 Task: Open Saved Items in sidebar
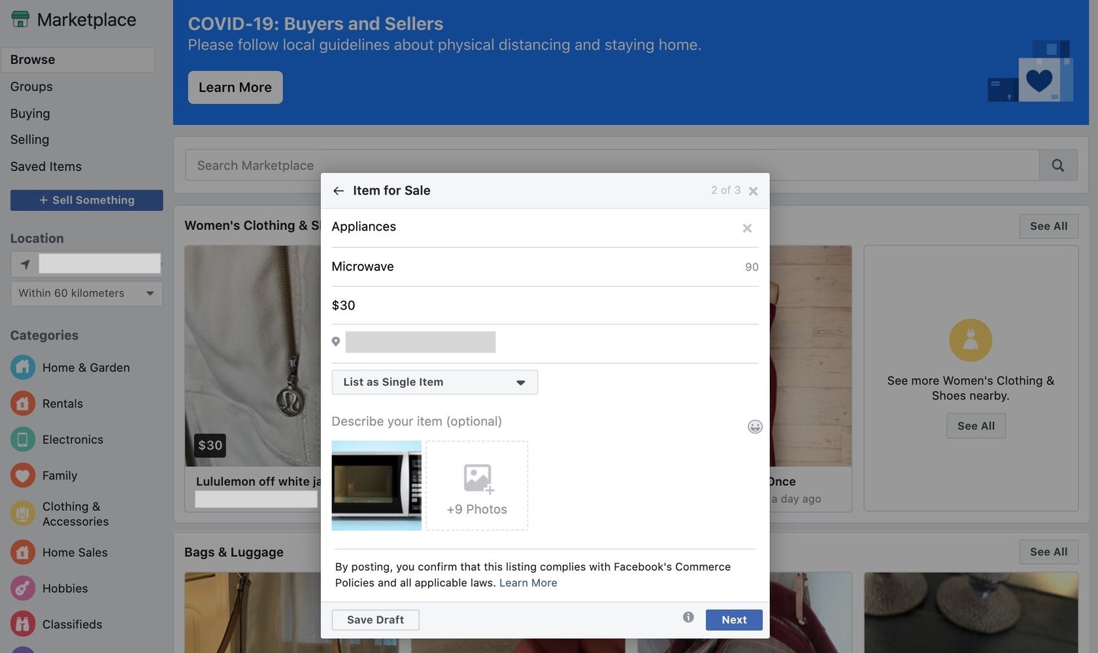[x=46, y=167]
